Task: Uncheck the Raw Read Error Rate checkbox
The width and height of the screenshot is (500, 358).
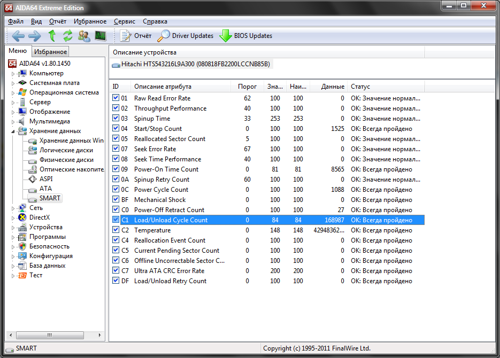Action: tap(116, 98)
